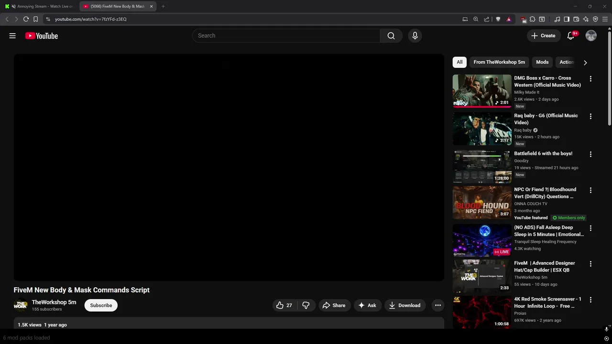Open the browser main menu
Image resolution: width=612 pixels, height=344 pixels.
click(605, 19)
